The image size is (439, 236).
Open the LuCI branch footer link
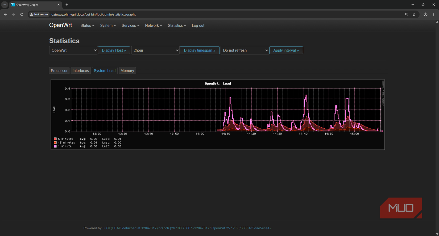point(155,228)
